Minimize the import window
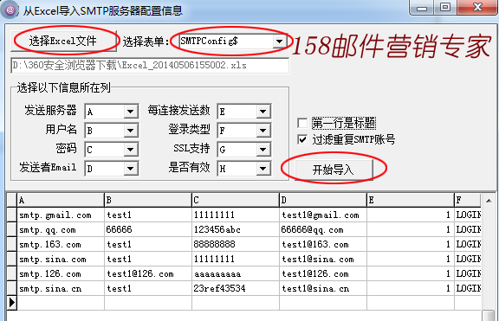This screenshot has height=321, width=499. pyautogui.click(x=422, y=8)
